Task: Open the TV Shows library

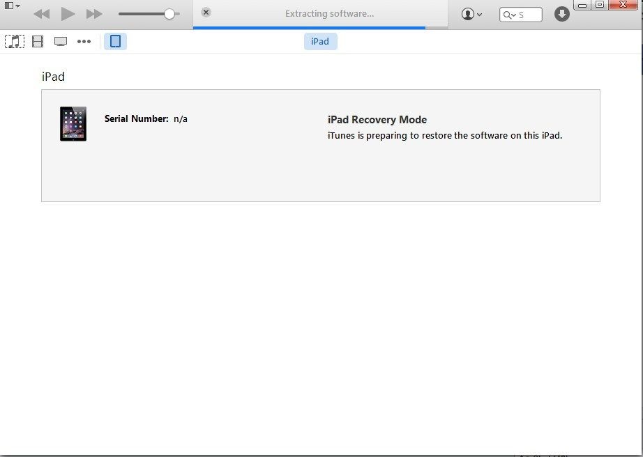Action: 61,42
